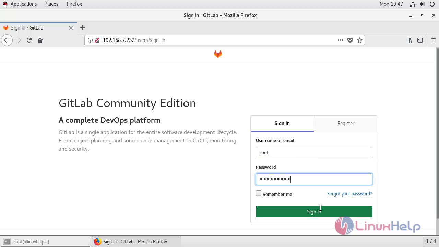This screenshot has height=247, width=439.
Task: Click the A complete DevOps platform text
Action: [x=109, y=120]
